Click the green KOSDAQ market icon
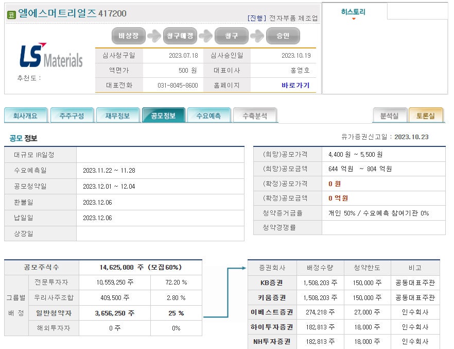Screen dimensions: 454x349 [x=11, y=14]
